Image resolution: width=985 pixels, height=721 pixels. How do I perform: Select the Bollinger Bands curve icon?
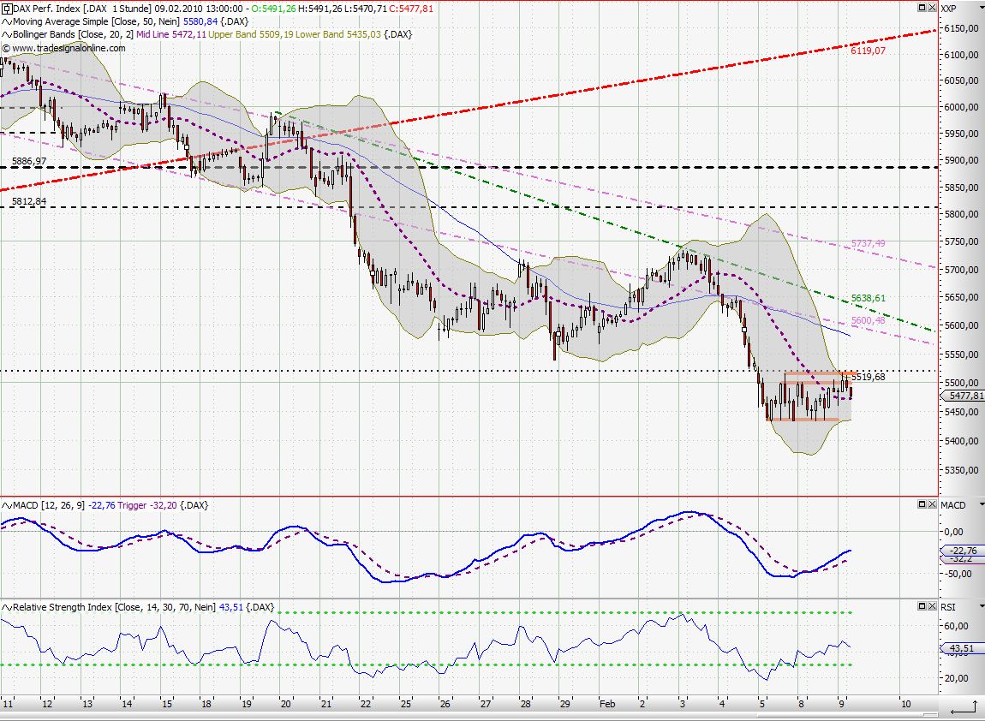[6, 35]
